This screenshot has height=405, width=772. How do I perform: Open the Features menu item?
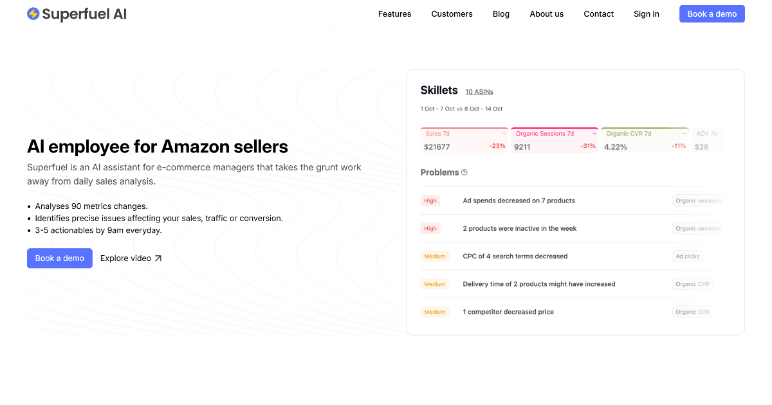pos(394,14)
